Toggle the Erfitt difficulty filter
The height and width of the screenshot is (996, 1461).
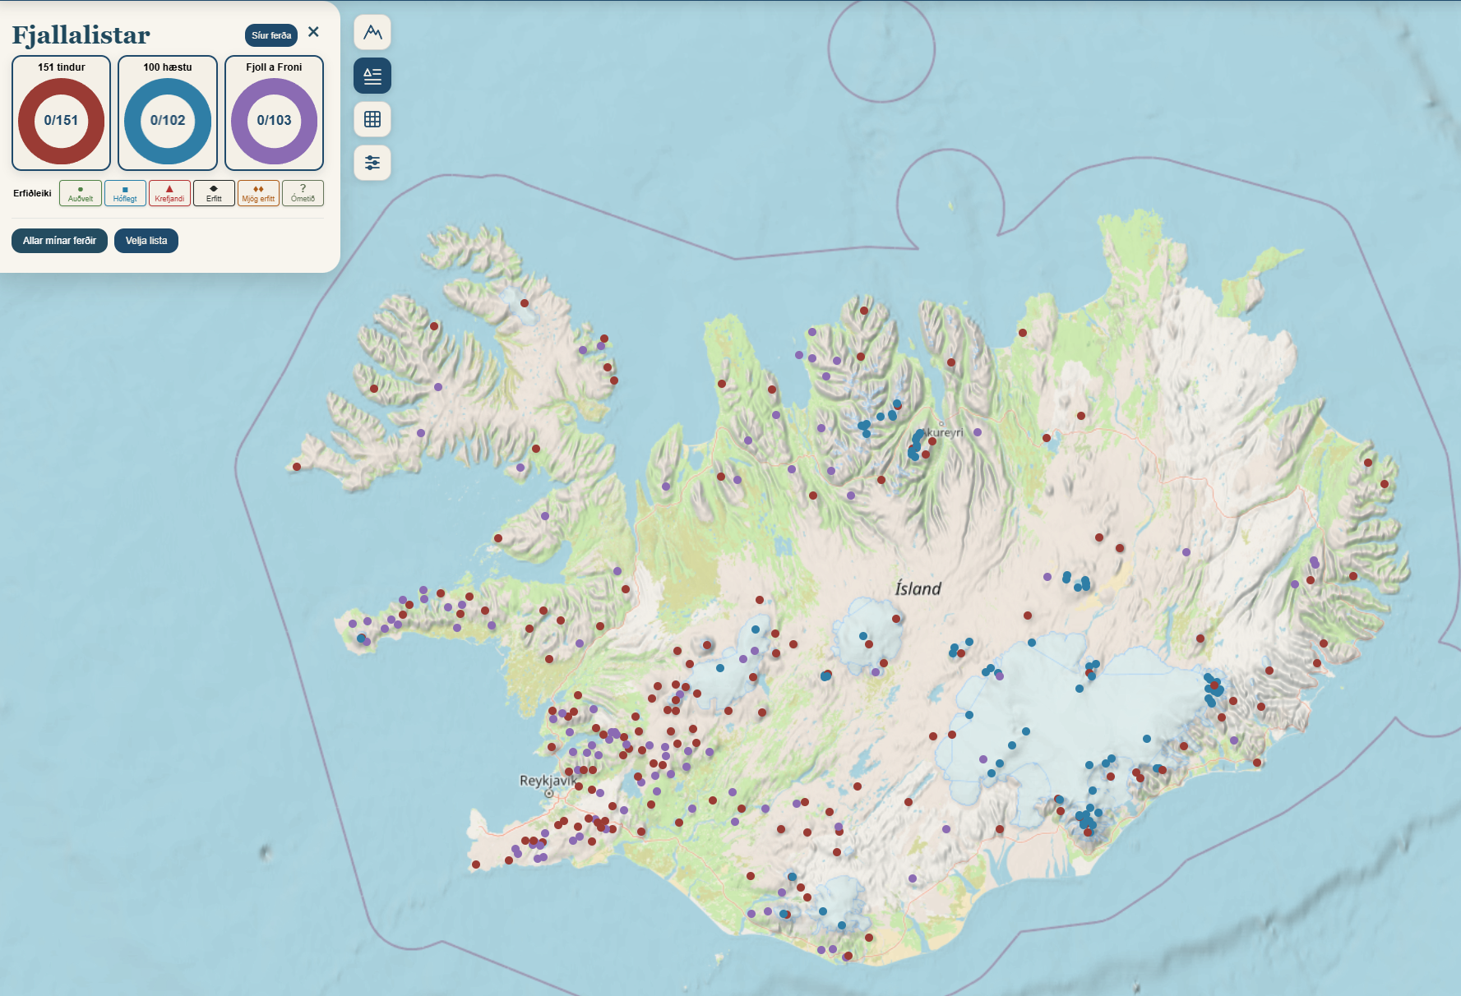click(x=214, y=193)
